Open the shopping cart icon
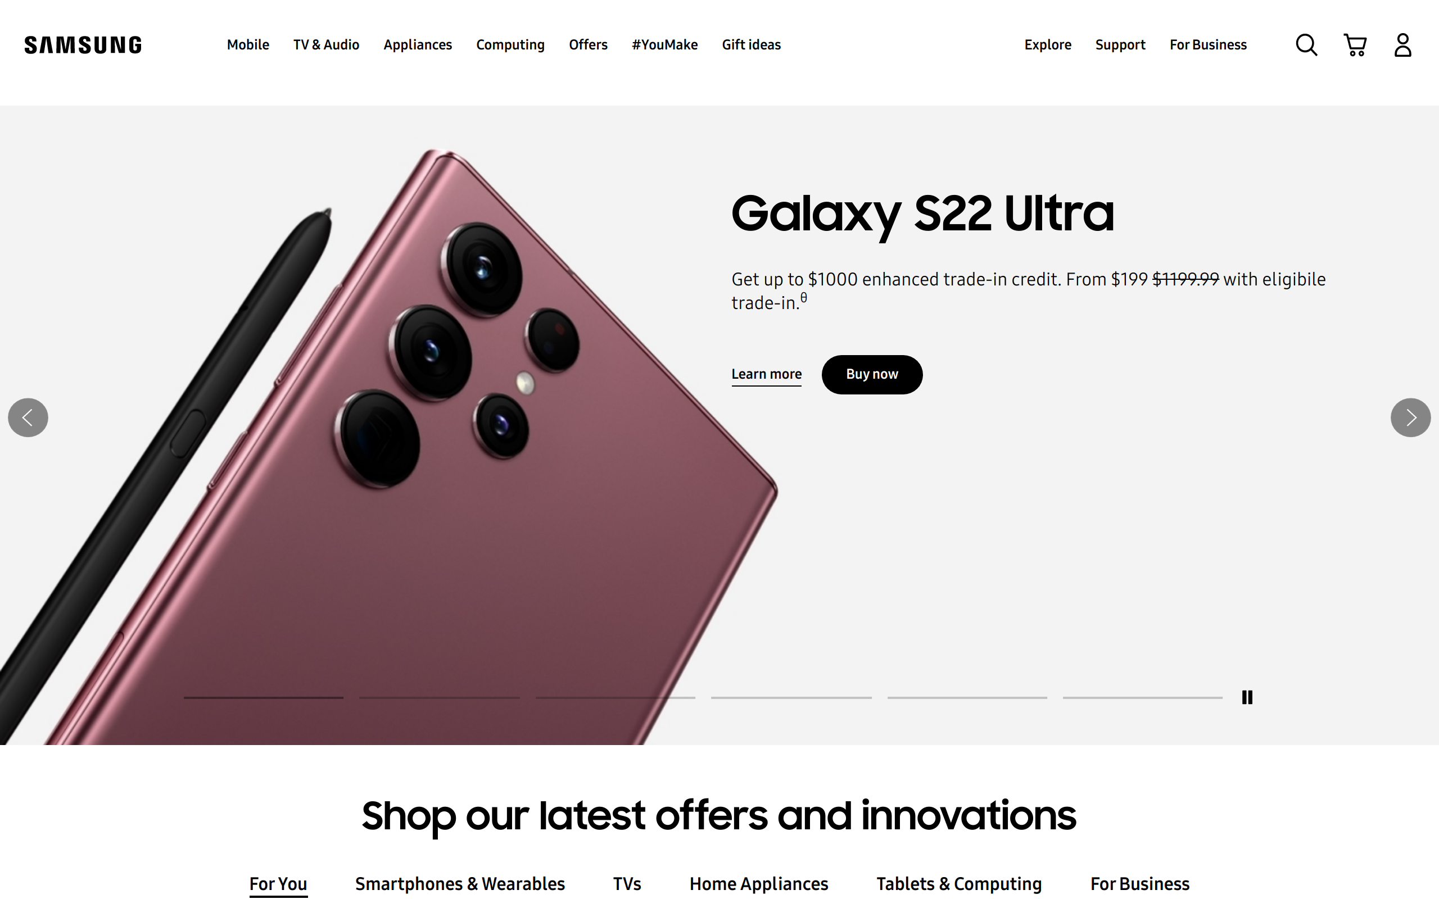This screenshot has height=899, width=1439. (x=1355, y=45)
